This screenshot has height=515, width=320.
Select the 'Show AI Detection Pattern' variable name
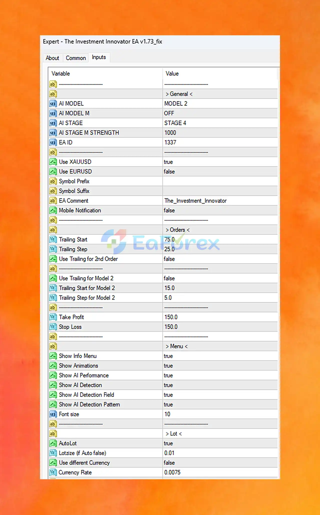[x=89, y=404]
